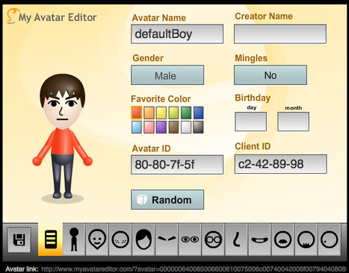349x273 pixels.
Task: Click the Random button label
Action: tap(172, 200)
